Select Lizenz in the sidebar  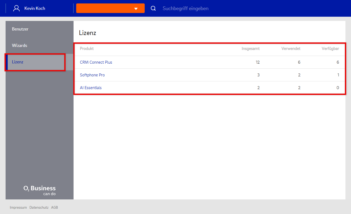18,62
